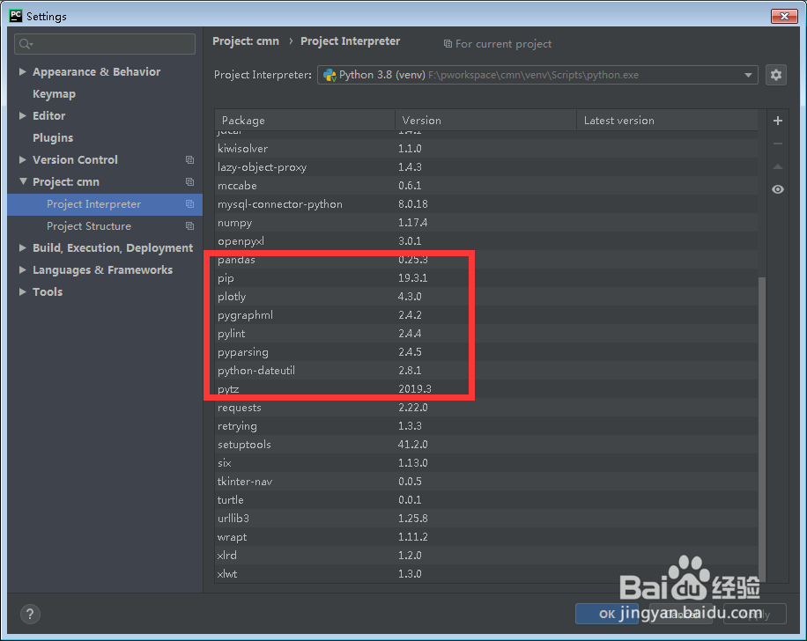Select the retrying package row
The image size is (807, 641).
pyautogui.click(x=485, y=426)
